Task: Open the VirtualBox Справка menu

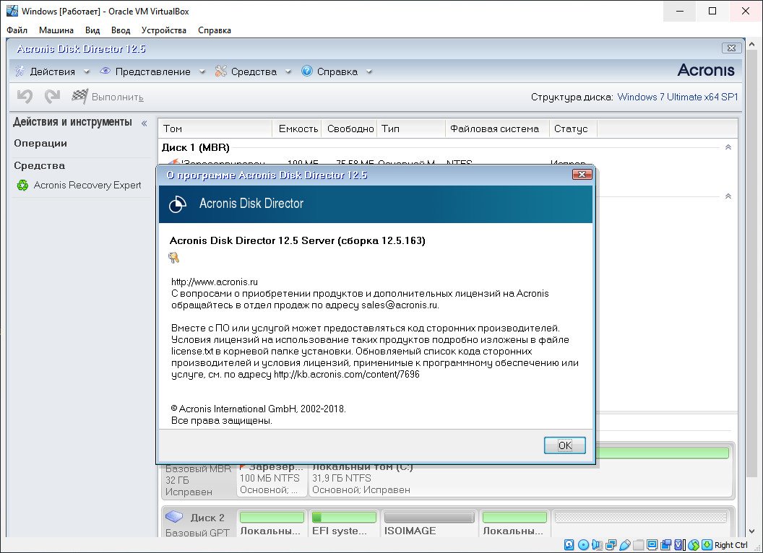Action: click(x=214, y=30)
